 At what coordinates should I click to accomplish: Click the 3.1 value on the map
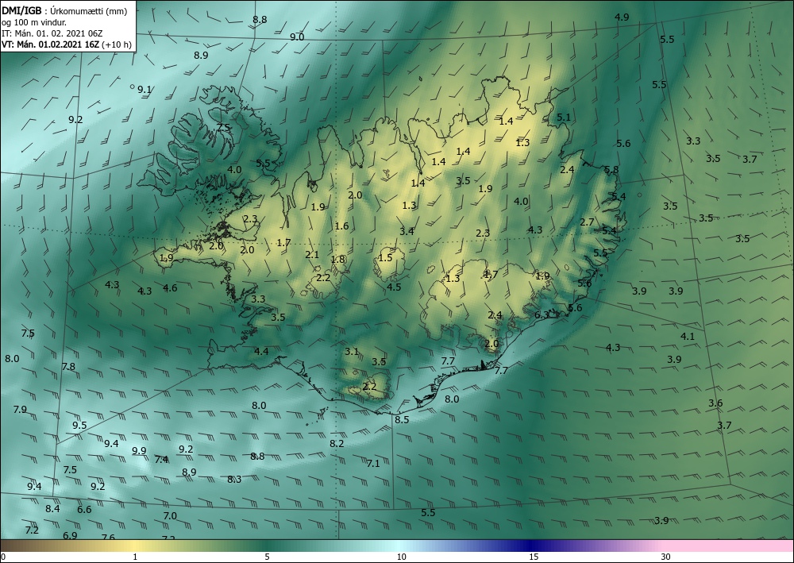point(352,351)
